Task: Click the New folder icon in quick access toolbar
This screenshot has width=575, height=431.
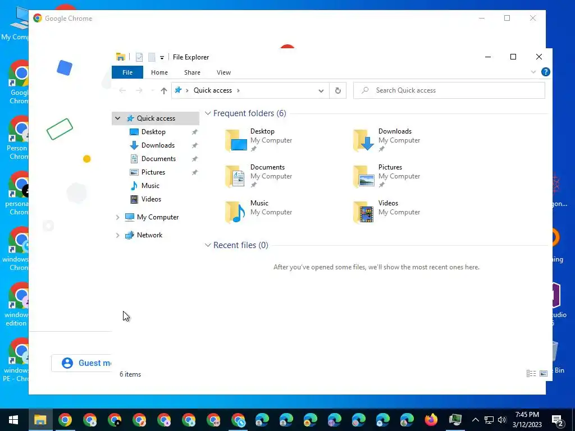Action: 152,57
